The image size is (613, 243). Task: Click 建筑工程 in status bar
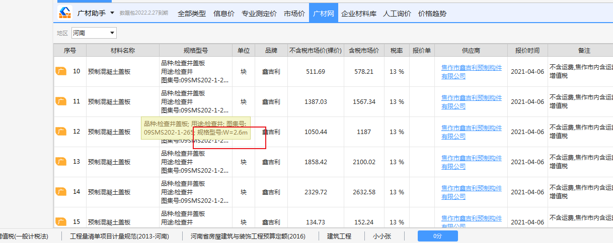pos(339,236)
